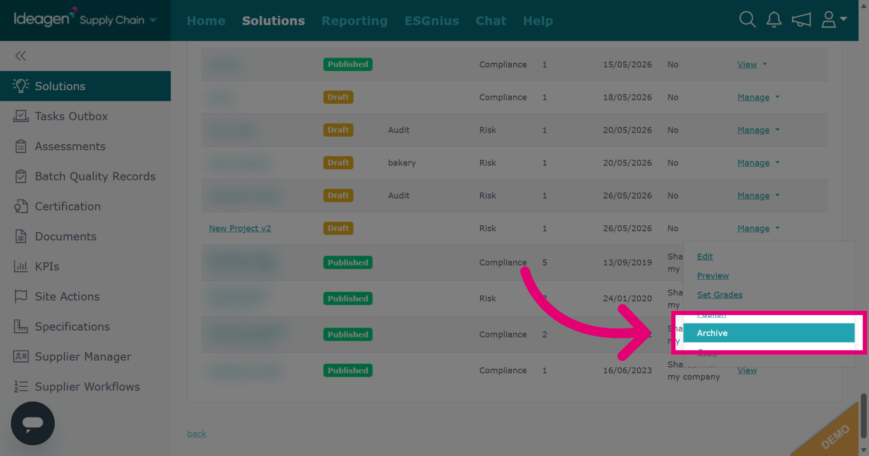The width and height of the screenshot is (869, 456).
Task: Go to the Solutions top navigation tab
Action: pyautogui.click(x=273, y=21)
